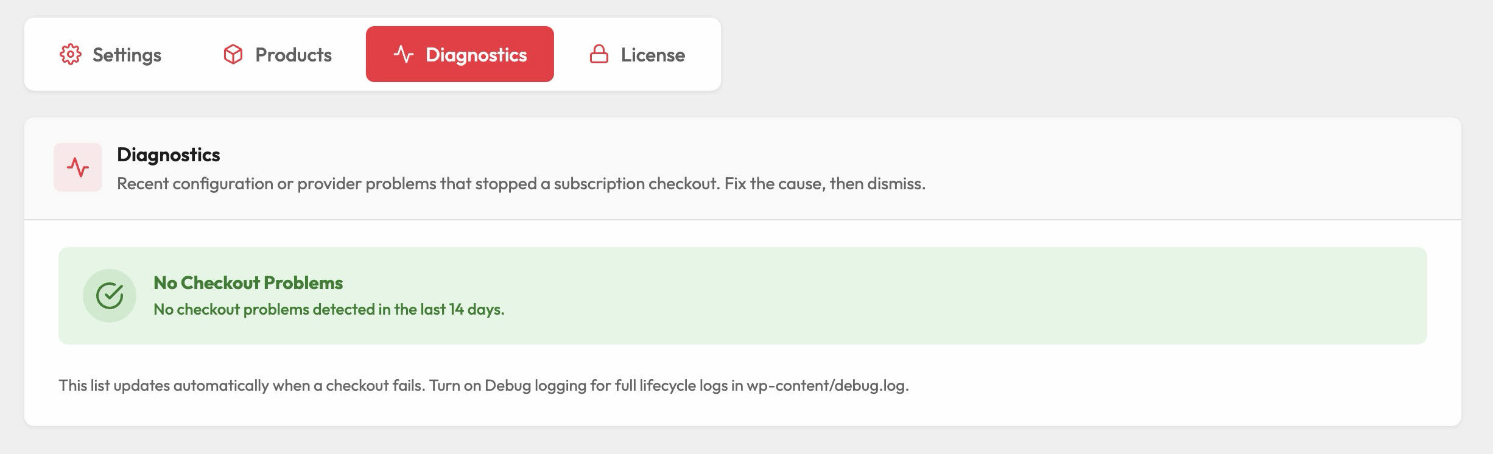Screen dimensions: 1493x454
Task: Click the green success notice banner
Action: (743, 296)
